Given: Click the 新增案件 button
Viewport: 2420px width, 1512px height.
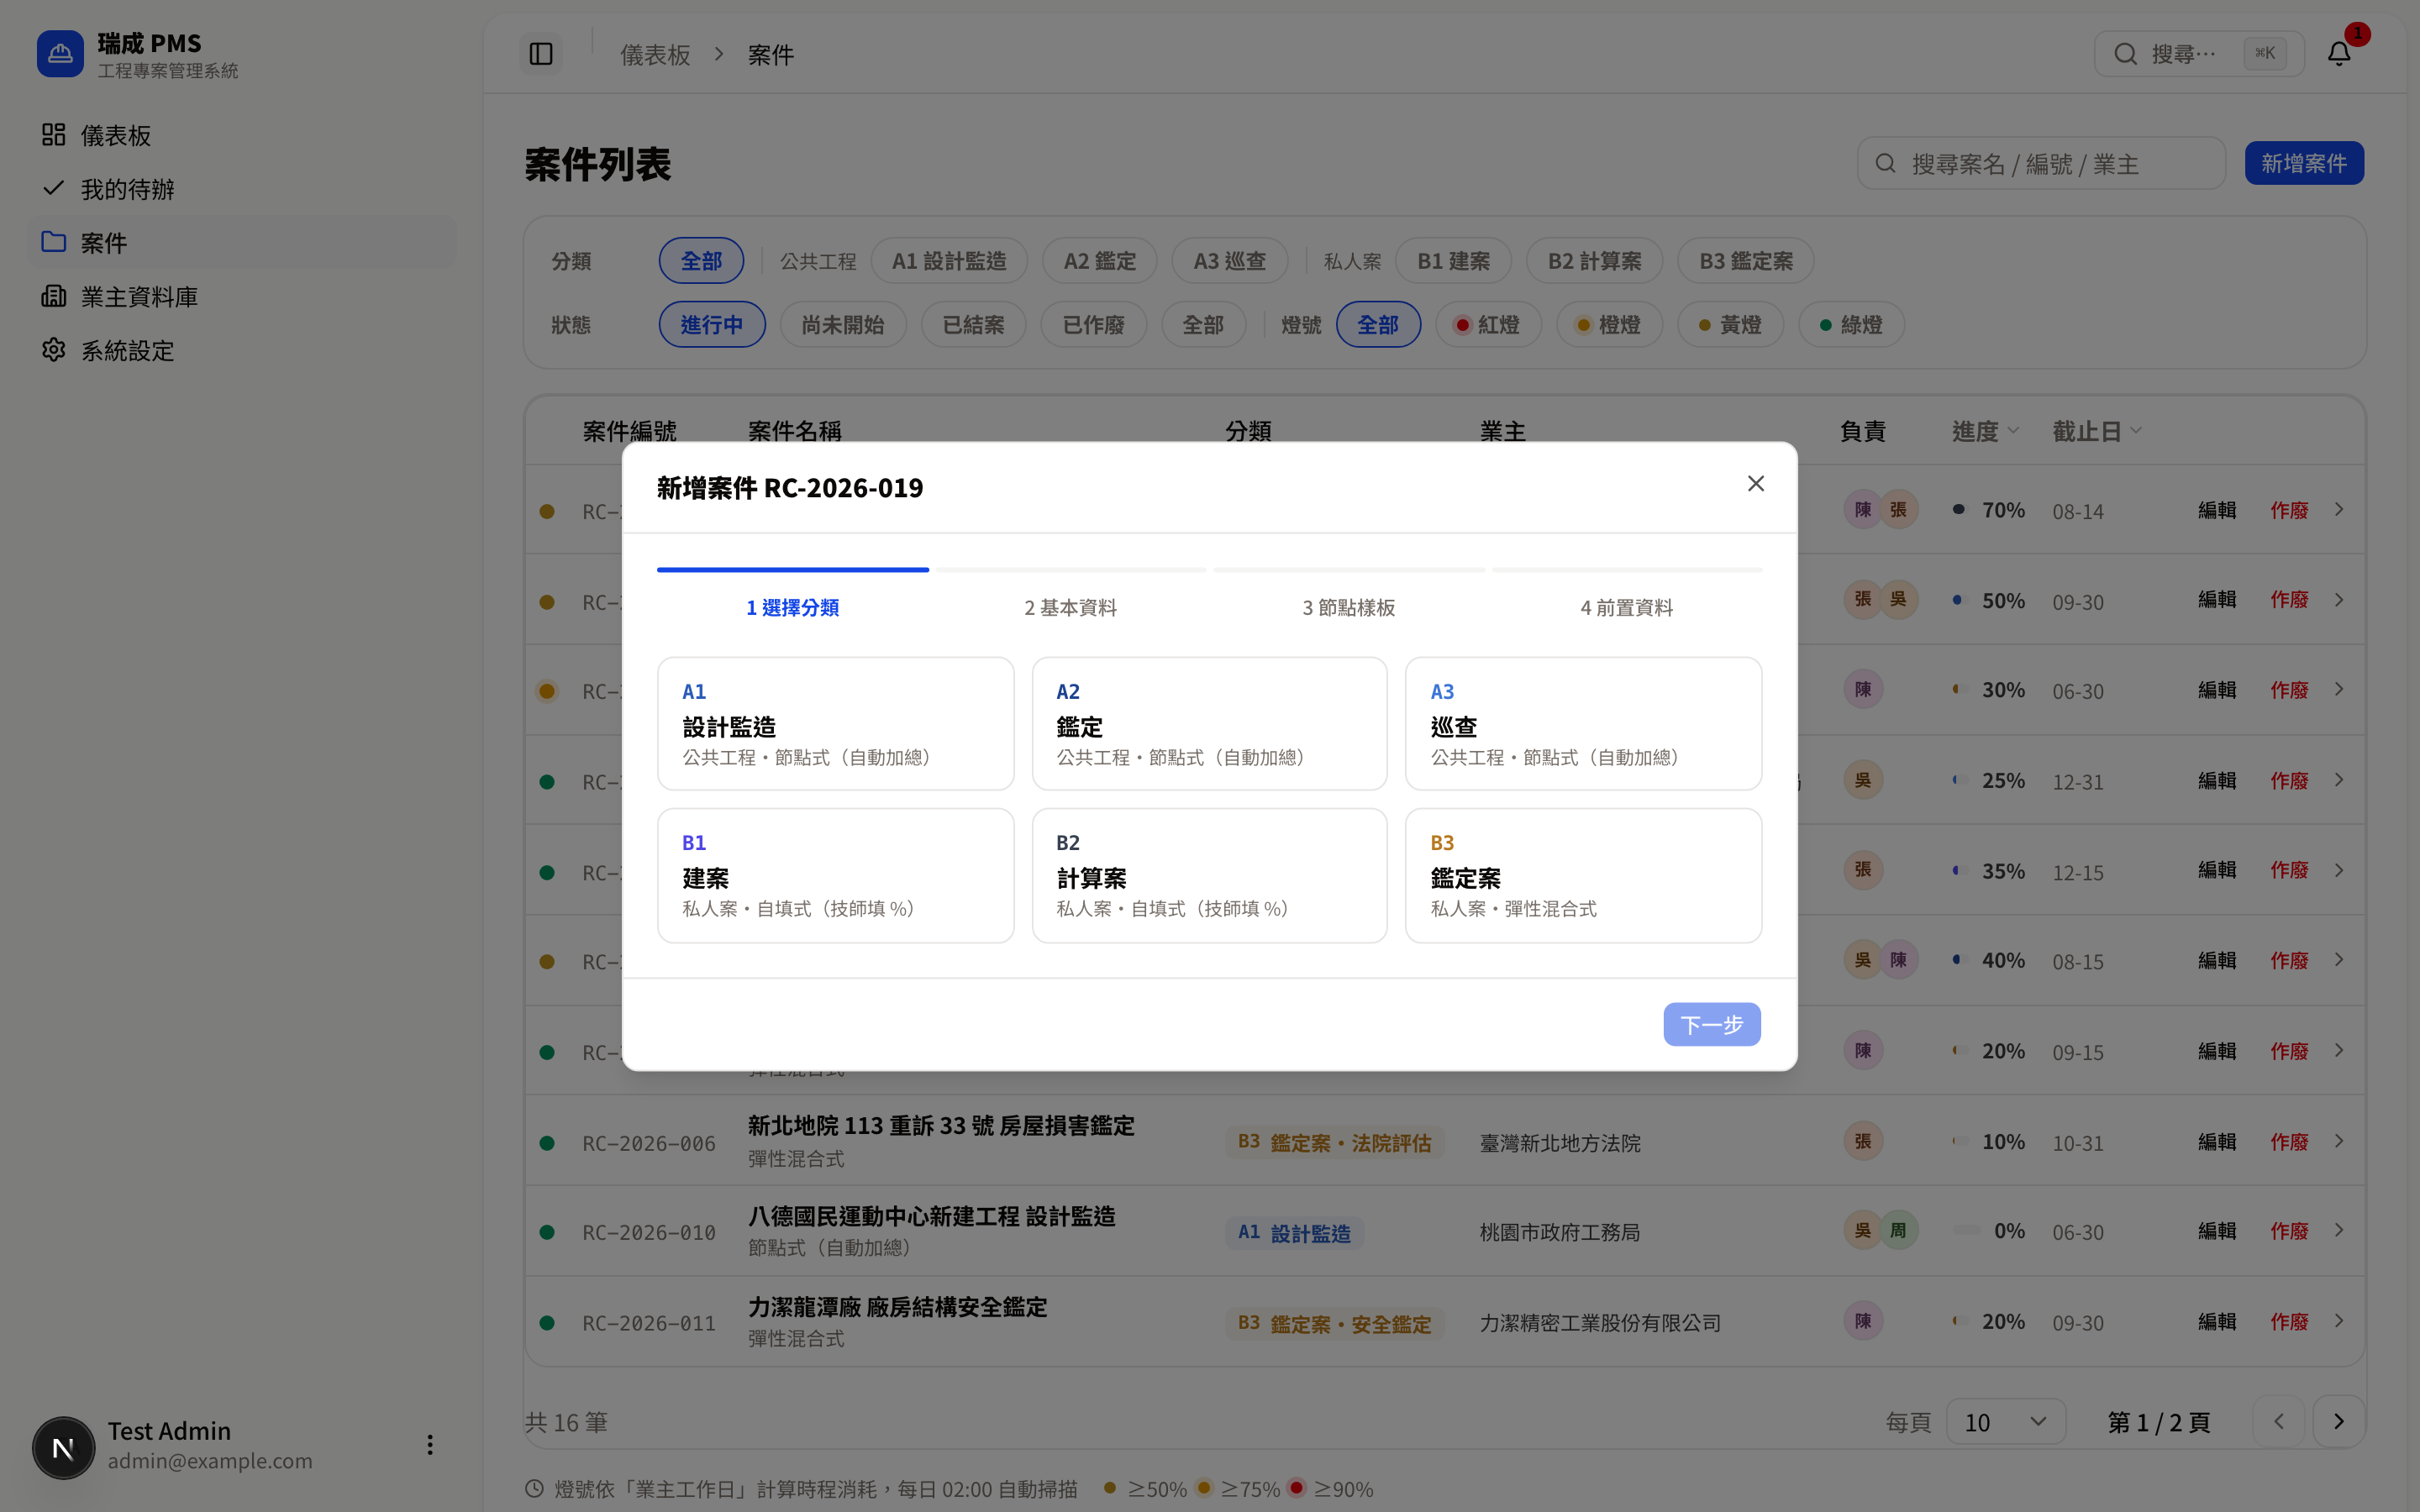Looking at the screenshot, I should (2304, 163).
